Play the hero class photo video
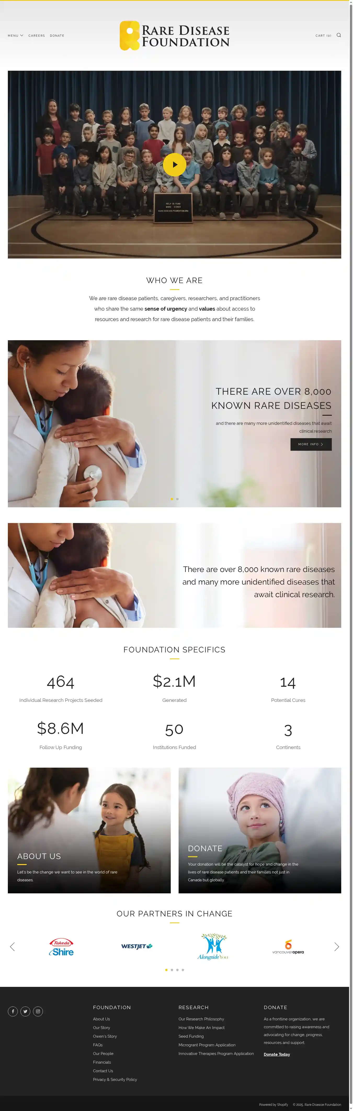This screenshot has height=1111, width=353. click(174, 164)
